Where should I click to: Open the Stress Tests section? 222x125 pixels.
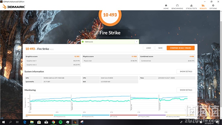tap(191, 7)
